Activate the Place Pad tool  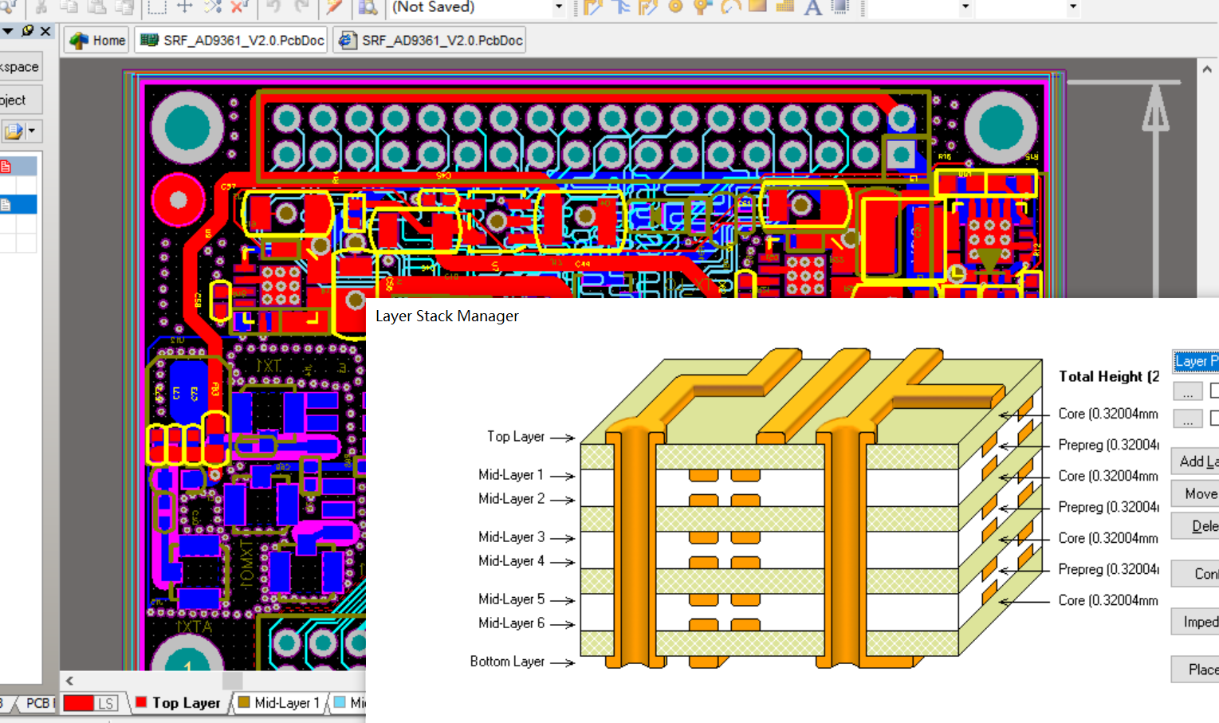click(675, 7)
